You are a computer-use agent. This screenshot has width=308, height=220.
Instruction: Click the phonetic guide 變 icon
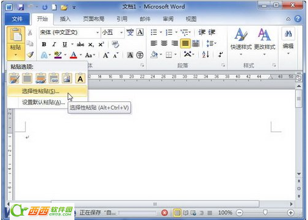(x=130, y=32)
